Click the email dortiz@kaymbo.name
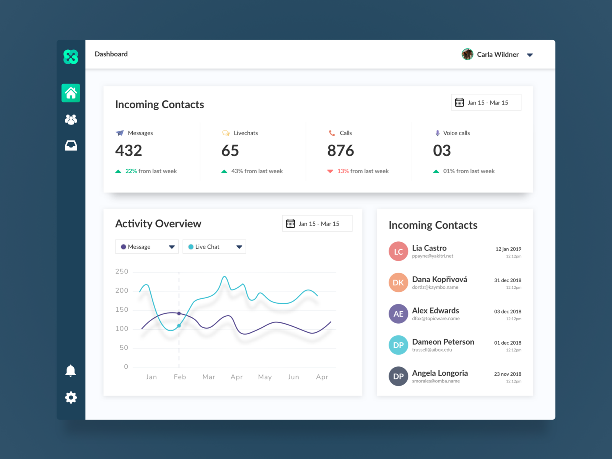 tap(435, 287)
